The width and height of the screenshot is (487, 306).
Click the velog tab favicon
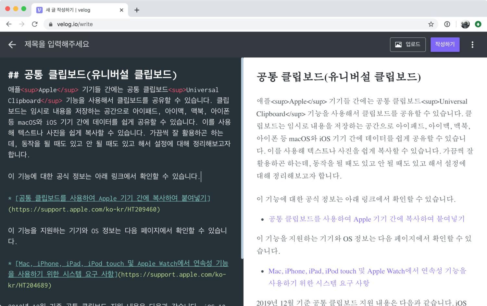coord(39,10)
